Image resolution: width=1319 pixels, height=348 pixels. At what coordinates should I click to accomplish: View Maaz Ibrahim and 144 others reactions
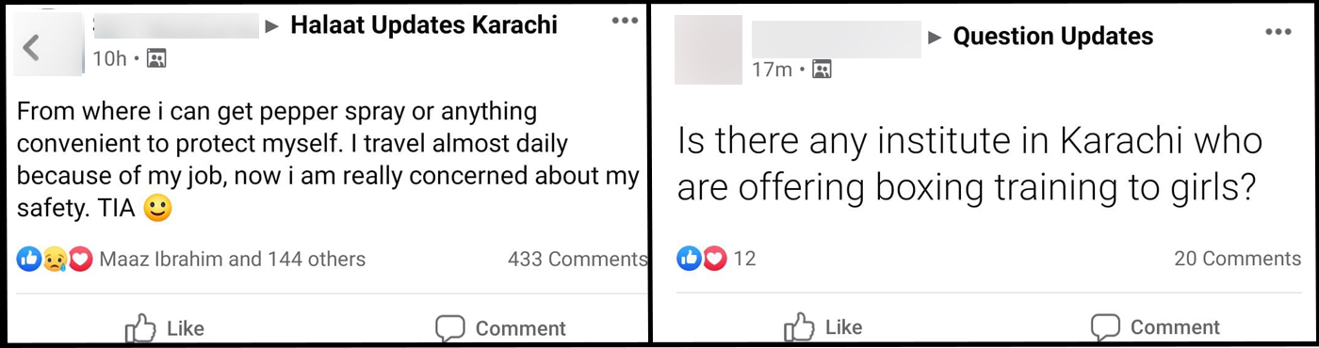pyautogui.click(x=232, y=259)
